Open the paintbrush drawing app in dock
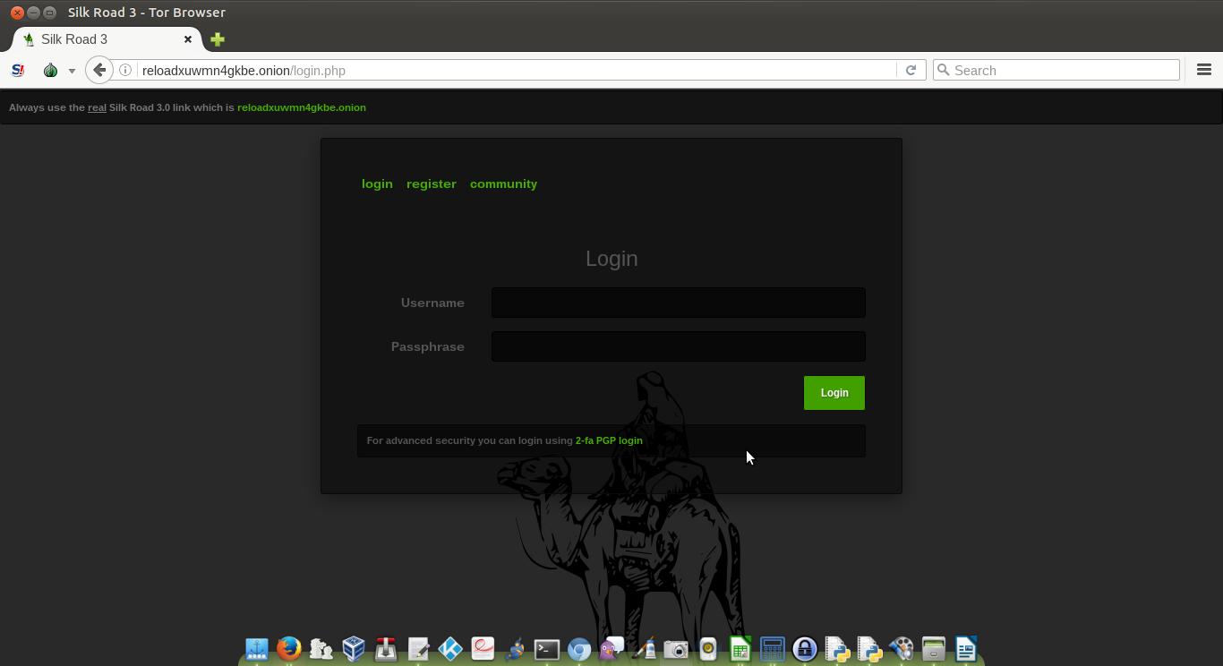This screenshot has width=1223, height=666. tap(644, 648)
